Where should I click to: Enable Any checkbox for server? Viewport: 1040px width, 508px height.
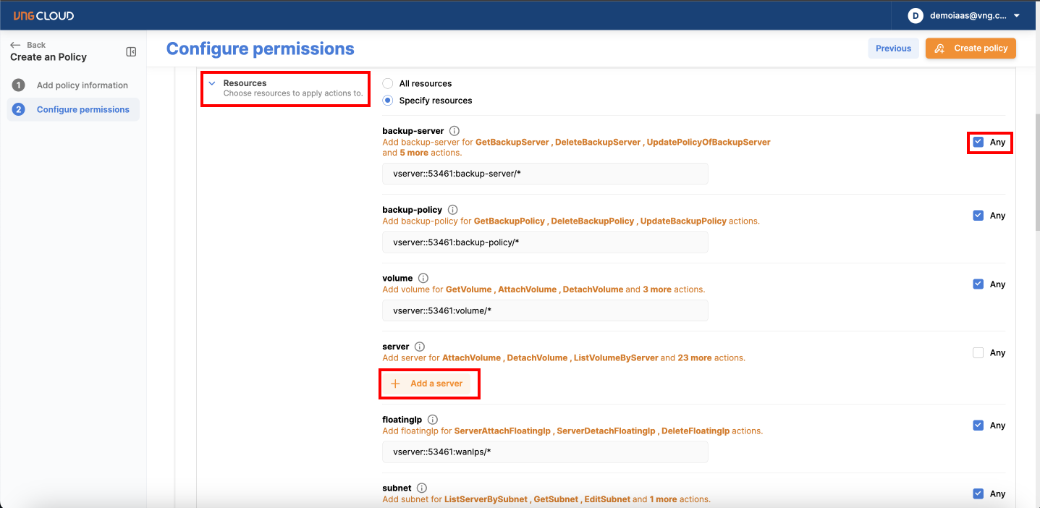click(978, 353)
